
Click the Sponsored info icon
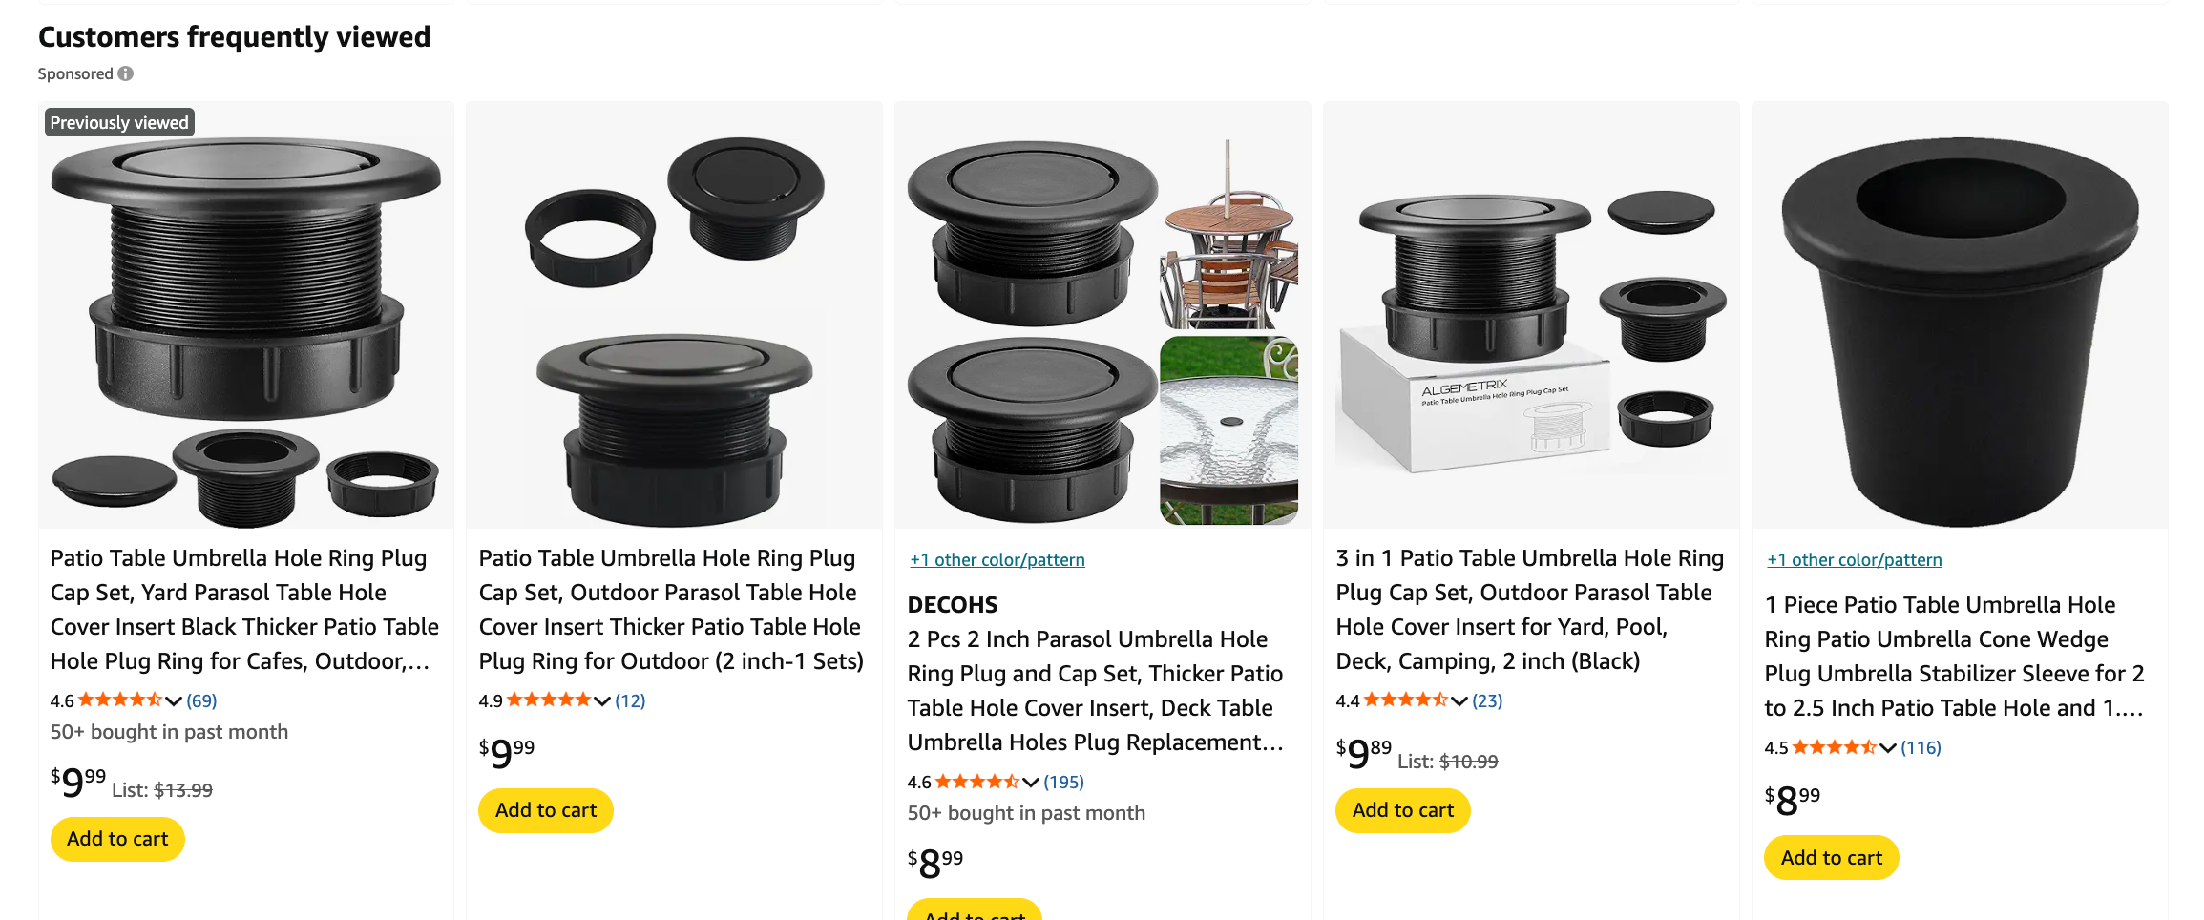click(126, 73)
